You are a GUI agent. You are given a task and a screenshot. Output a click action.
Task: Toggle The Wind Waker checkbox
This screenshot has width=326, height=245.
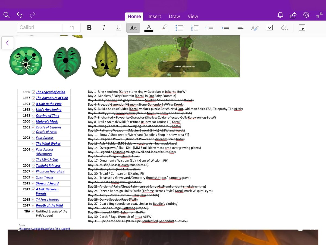tap(33, 143)
